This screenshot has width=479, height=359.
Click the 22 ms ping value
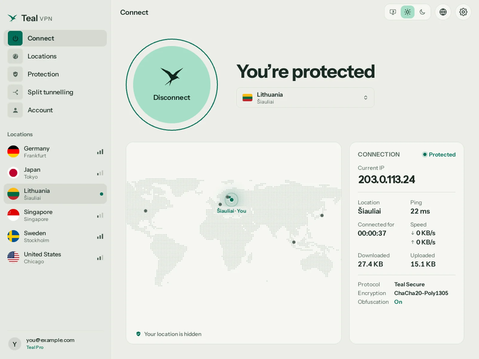click(x=420, y=211)
